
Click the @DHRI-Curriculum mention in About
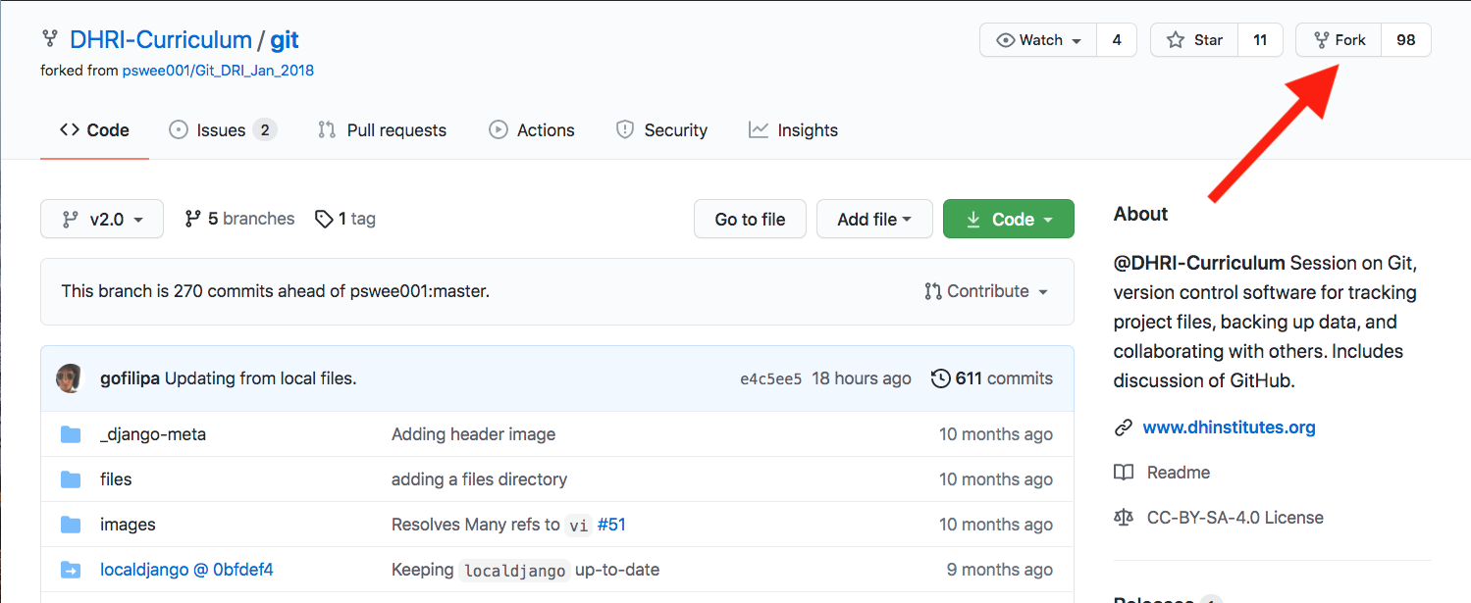click(x=1199, y=263)
